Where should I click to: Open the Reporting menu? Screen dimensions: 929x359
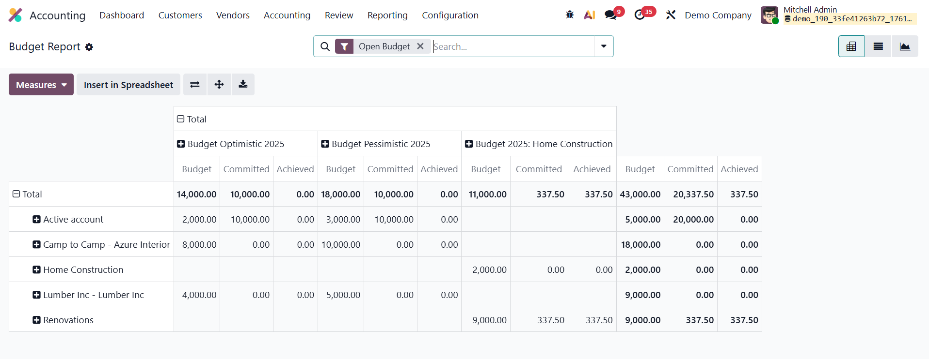coord(387,15)
